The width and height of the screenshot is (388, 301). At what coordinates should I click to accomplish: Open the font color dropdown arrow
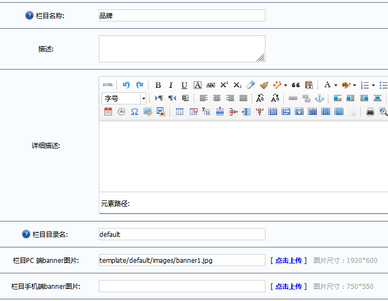[336, 86]
